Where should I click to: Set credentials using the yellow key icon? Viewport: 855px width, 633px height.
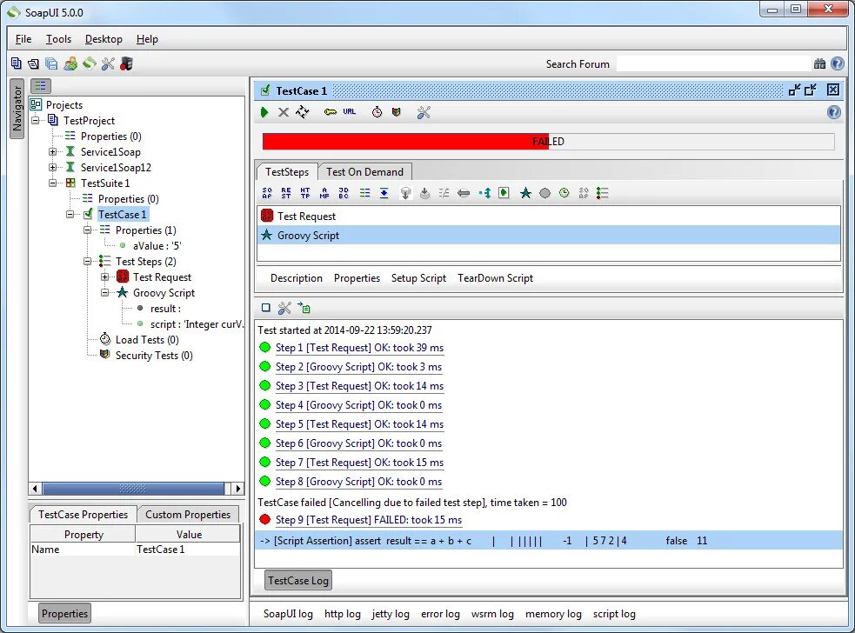point(331,112)
